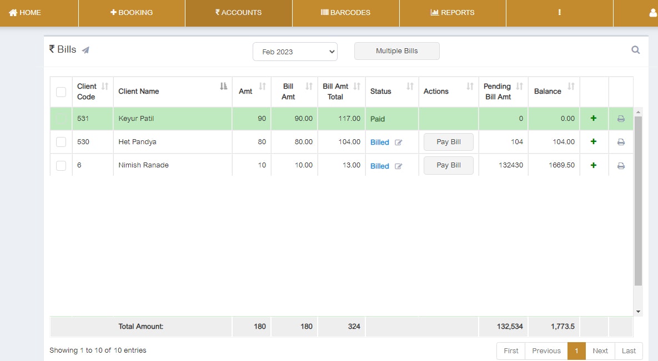Open the Feb 2023 month dropdown
The image size is (658, 361).
[x=295, y=52]
